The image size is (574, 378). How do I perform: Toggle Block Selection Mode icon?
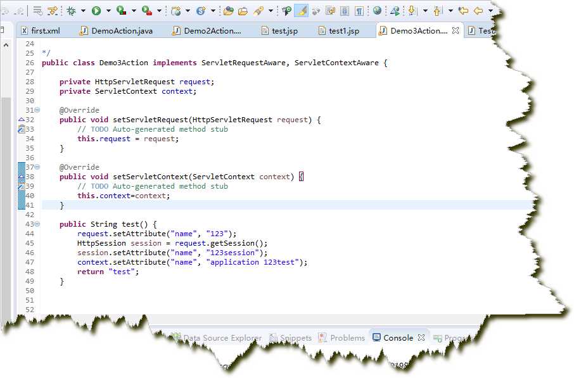345,11
